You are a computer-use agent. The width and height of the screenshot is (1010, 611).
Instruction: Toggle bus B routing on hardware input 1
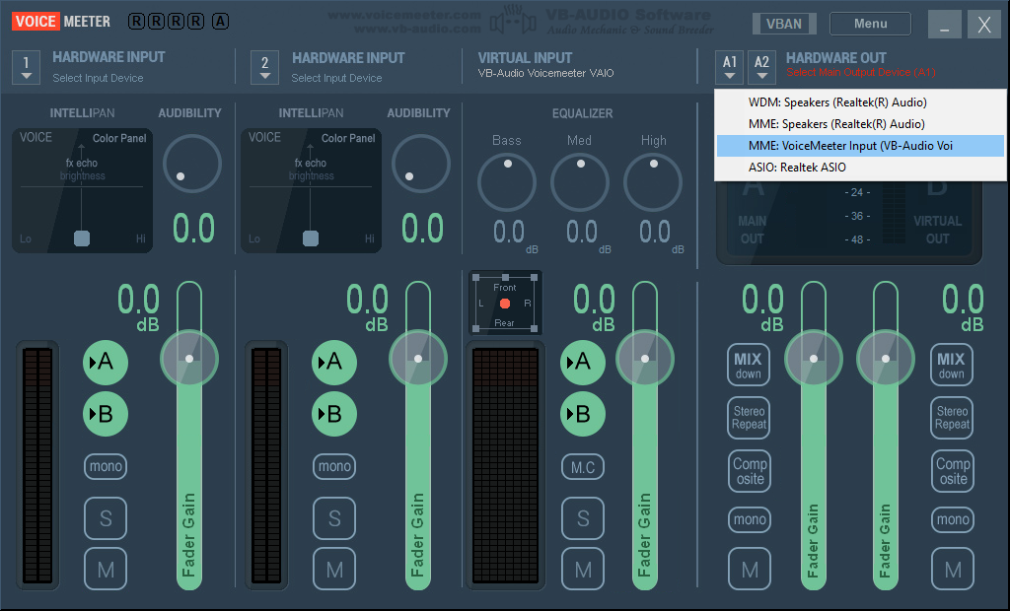click(105, 414)
